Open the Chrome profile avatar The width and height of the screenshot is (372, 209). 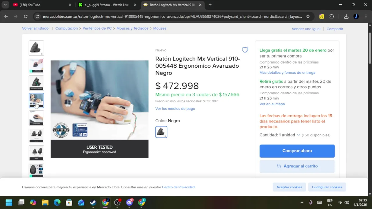356,17
